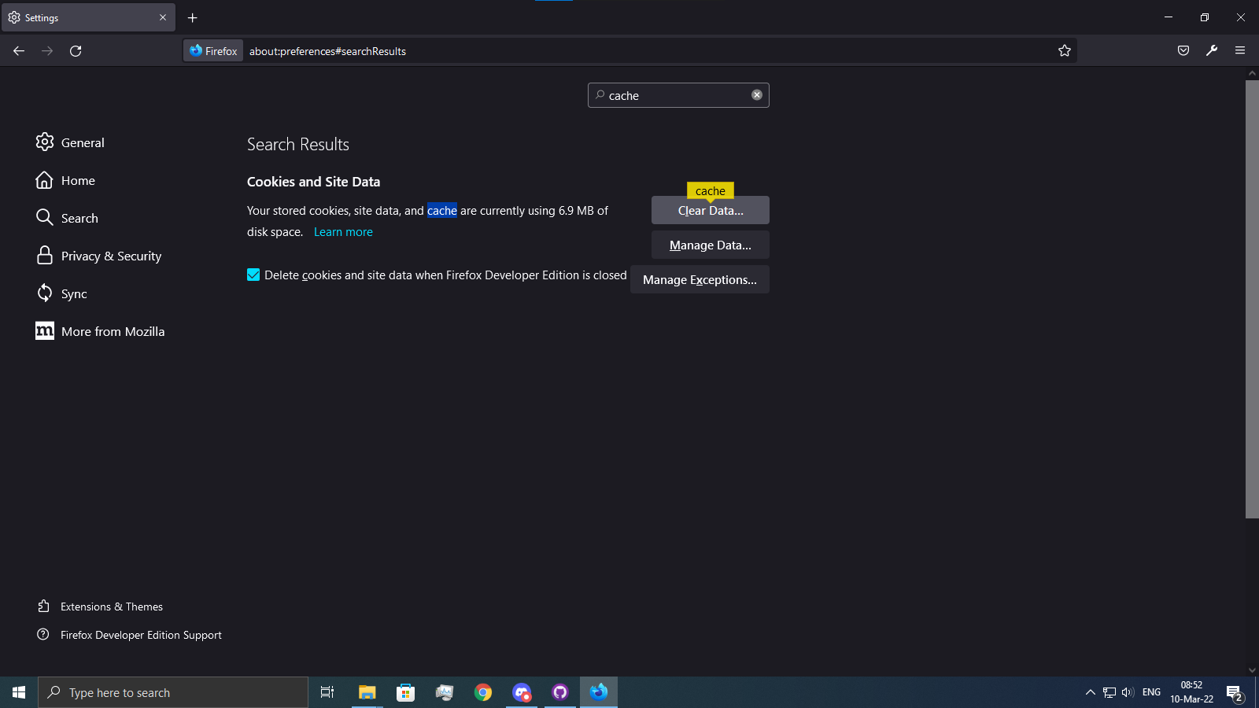Screen dimensions: 1259x708
Task: Uncheck Delete cookies when Firefox is closed
Action: pos(253,275)
